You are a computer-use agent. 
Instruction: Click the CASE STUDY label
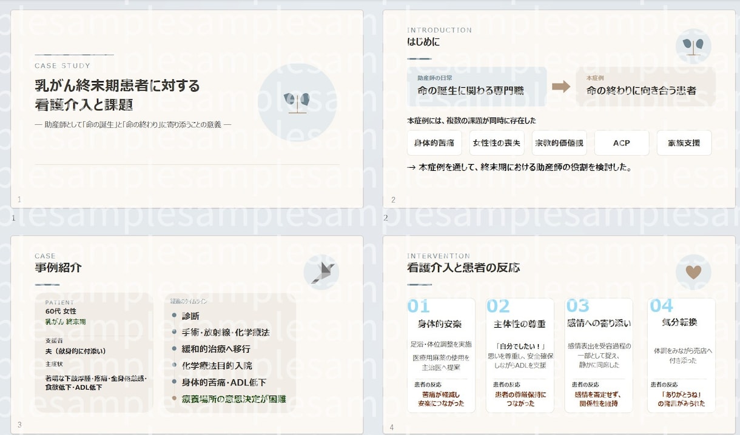point(62,65)
